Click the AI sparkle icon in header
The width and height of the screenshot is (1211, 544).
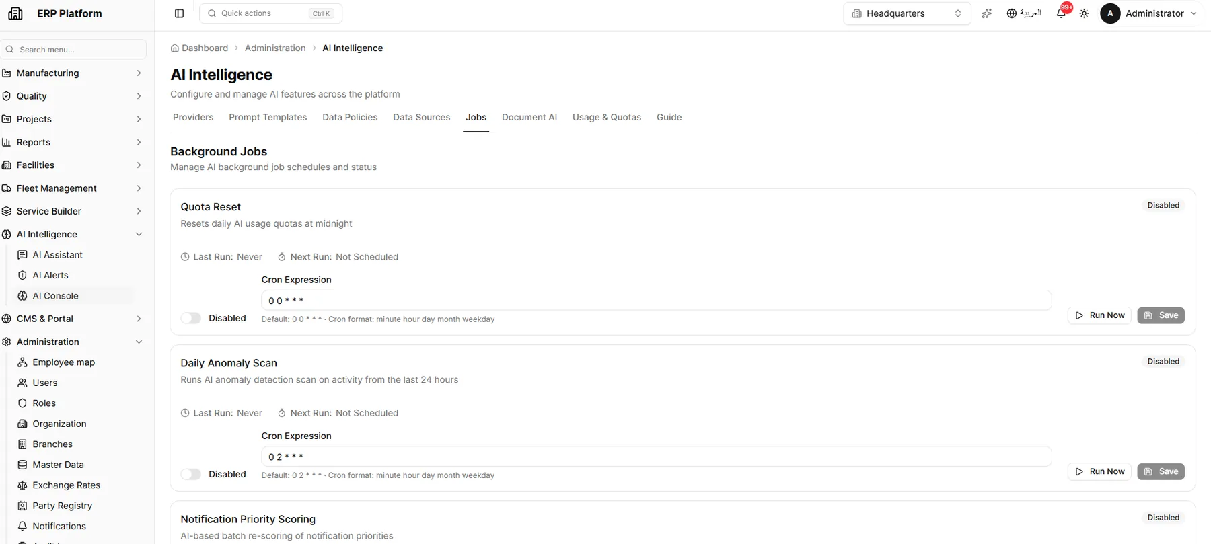point(986,13)
